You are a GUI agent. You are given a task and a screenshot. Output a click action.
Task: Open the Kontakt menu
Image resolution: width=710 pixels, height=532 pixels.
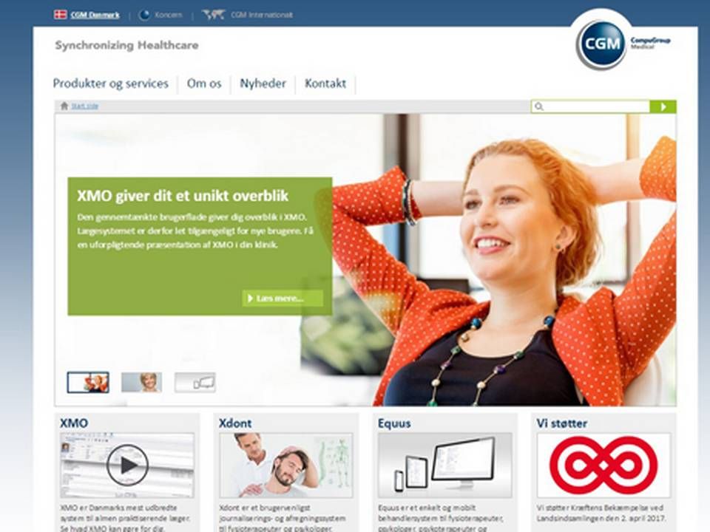pyautogui.click(x=325, y=83)
